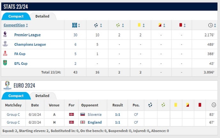Click the Premier League logo icon

pyautogui.click(x=5, y=34)
